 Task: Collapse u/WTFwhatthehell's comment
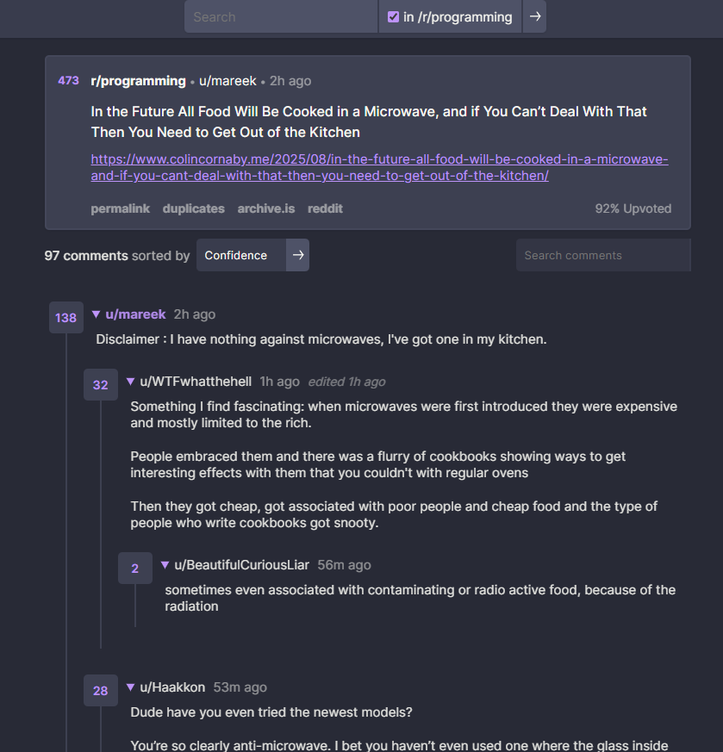130,382
